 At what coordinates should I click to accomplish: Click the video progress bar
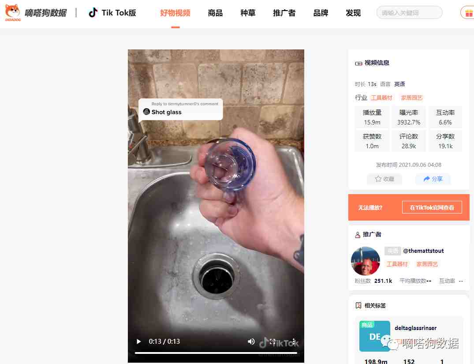click(x=216, y=353)
